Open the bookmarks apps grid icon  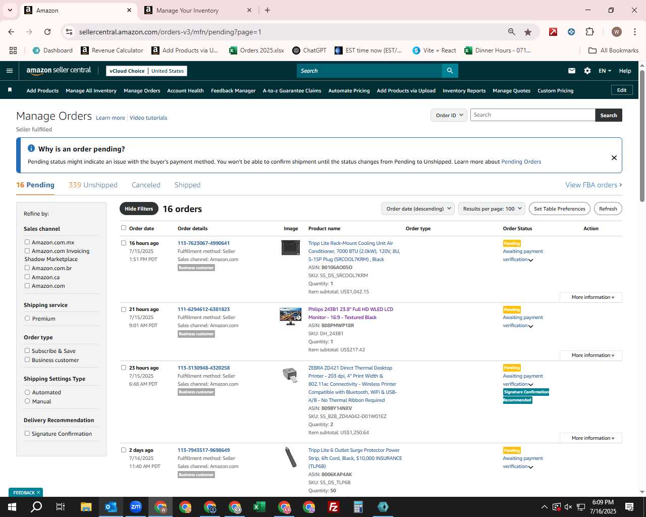(x=13, y=50)
